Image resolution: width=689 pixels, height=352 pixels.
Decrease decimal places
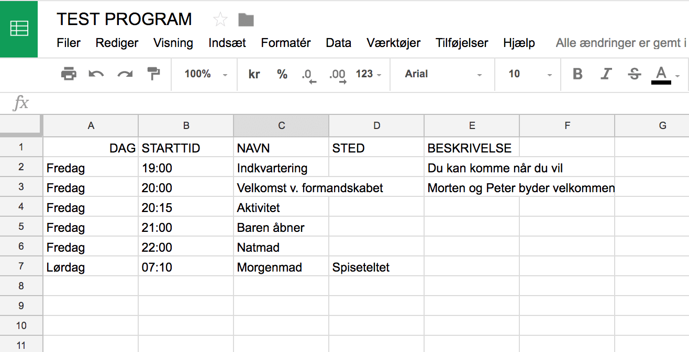pyautogui.click(x=309, y=75)
